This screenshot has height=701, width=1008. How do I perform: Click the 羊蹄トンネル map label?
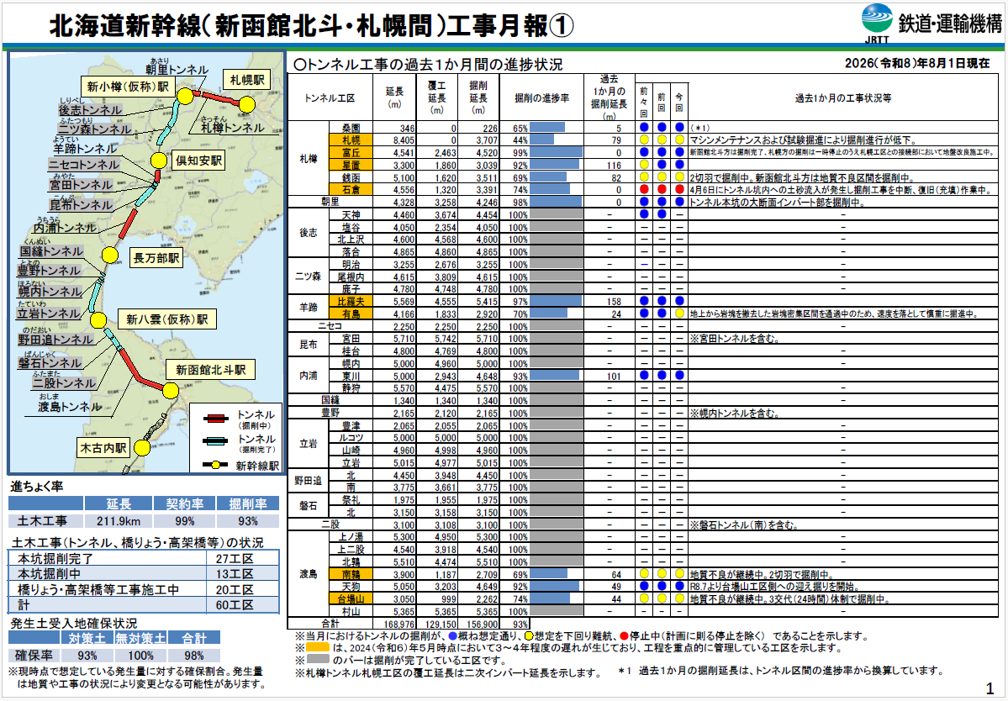tap(86, 147)
